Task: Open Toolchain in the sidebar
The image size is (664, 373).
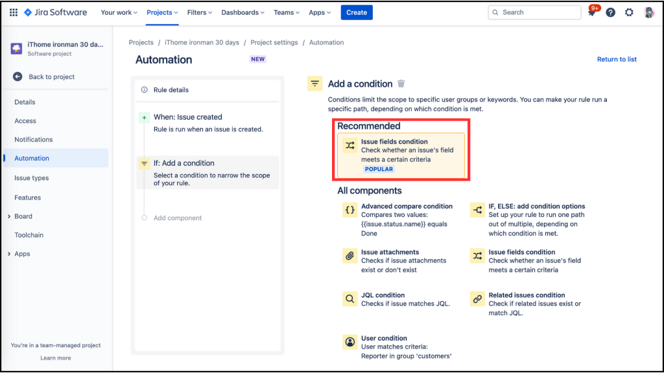Action: pos(29,235)
